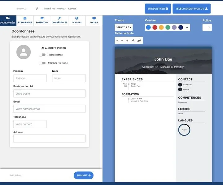Click the Google experience entry in preview

coord(135,85)
